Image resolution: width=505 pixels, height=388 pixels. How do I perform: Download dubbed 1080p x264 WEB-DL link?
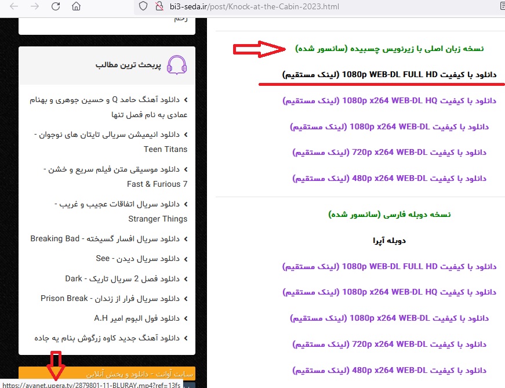pyautogui.click(x=390, y=318)
